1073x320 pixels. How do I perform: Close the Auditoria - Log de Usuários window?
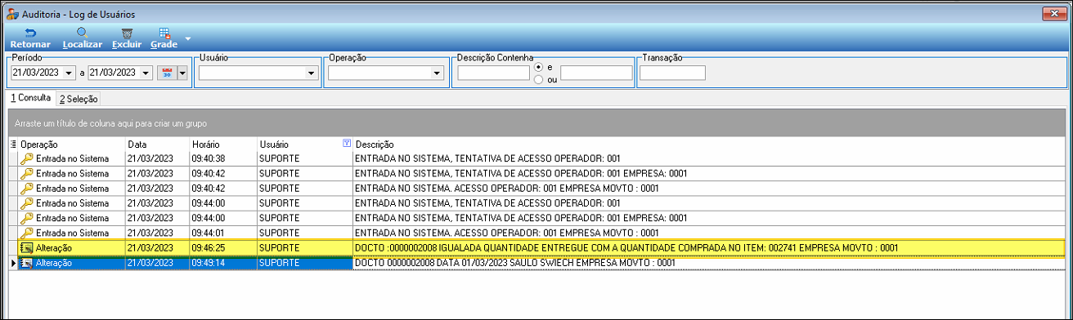click(x=1054, y=13)
